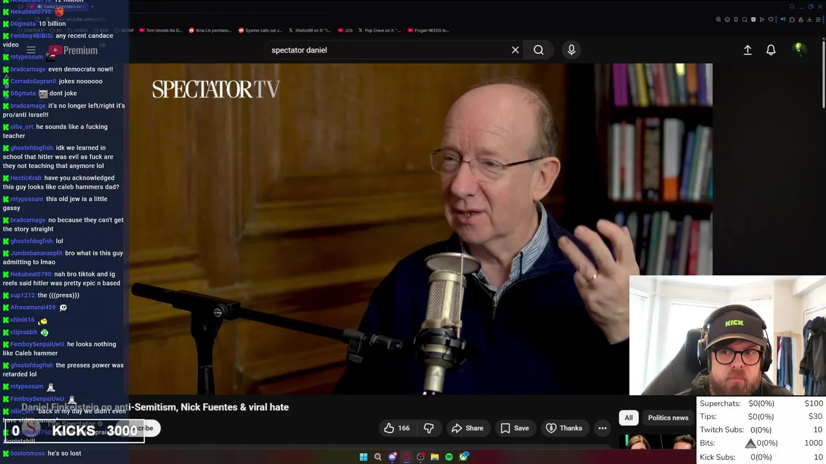Open the browser tab search magnifier
Screen dimensions: 826x464
tap(792, 6)
